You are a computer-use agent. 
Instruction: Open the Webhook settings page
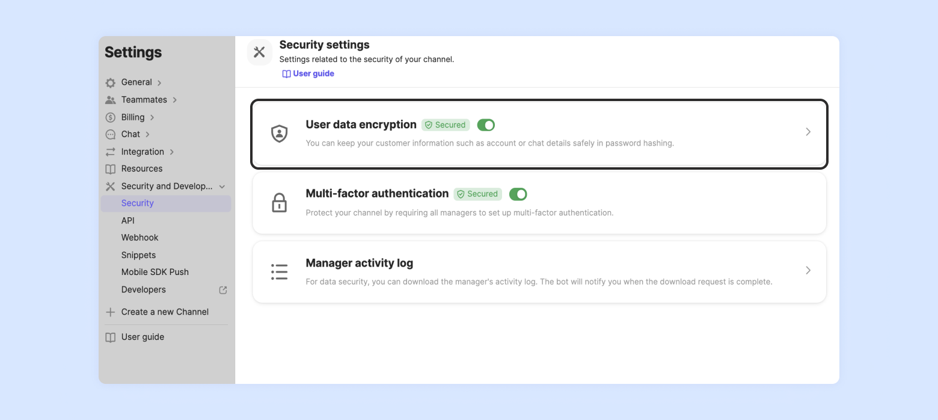pos(140,238)
